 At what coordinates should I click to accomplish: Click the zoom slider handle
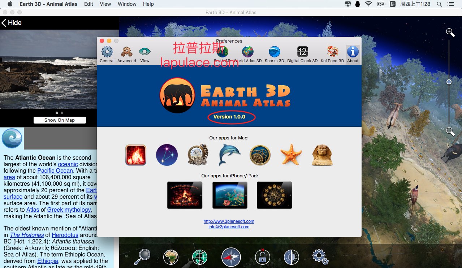(449, 82)
